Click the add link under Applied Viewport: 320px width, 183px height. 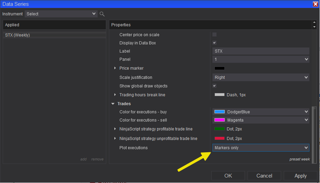pyautogui.click(x=83, y=159)
